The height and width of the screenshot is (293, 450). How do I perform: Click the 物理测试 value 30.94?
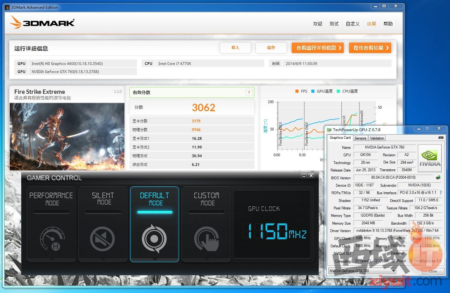[x=197, y=156]
